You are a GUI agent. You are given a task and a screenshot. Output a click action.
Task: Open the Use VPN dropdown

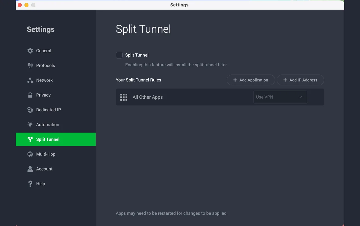coord(280,97)
